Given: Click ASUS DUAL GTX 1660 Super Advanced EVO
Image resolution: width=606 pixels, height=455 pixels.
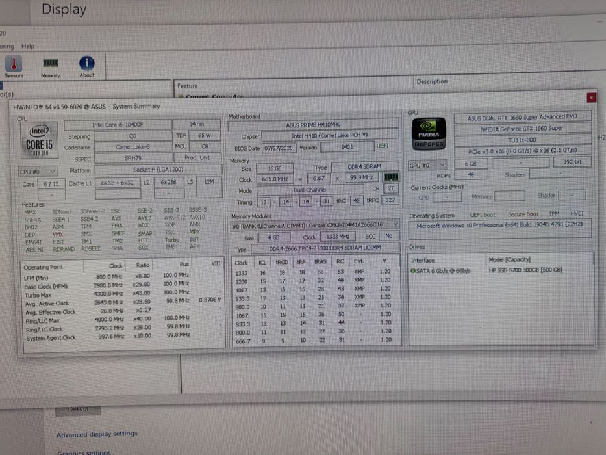Looking at the screenshot, I should point(522,117).
